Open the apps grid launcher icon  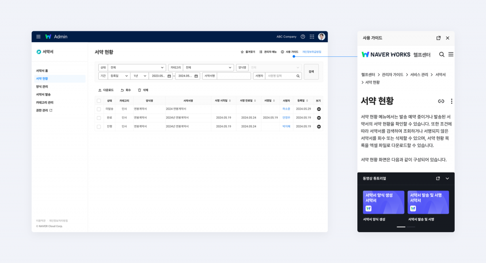coord(312,36)
